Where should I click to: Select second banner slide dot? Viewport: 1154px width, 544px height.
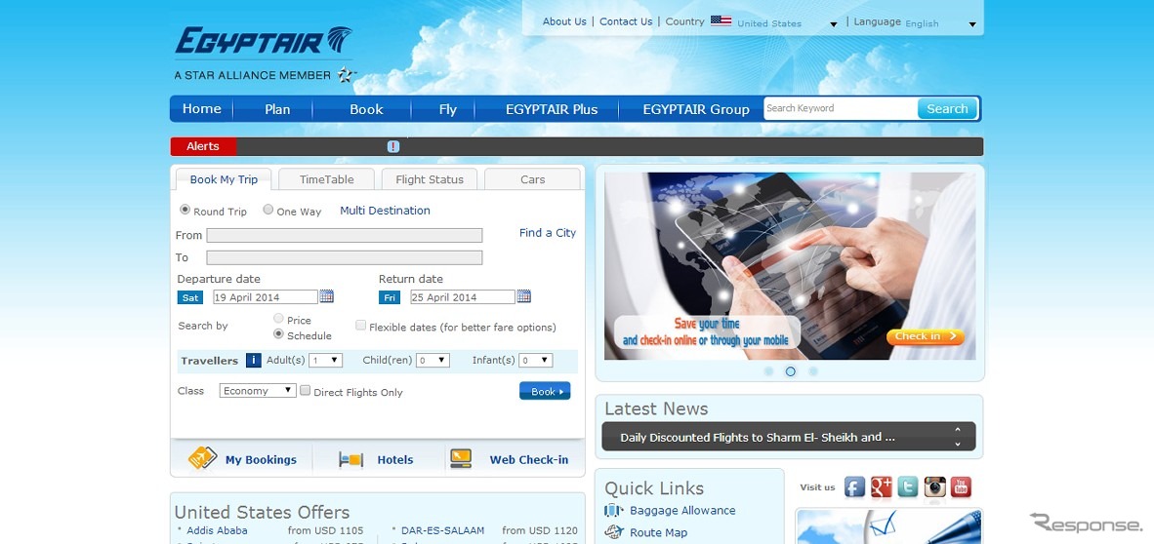tap(791, 371)
